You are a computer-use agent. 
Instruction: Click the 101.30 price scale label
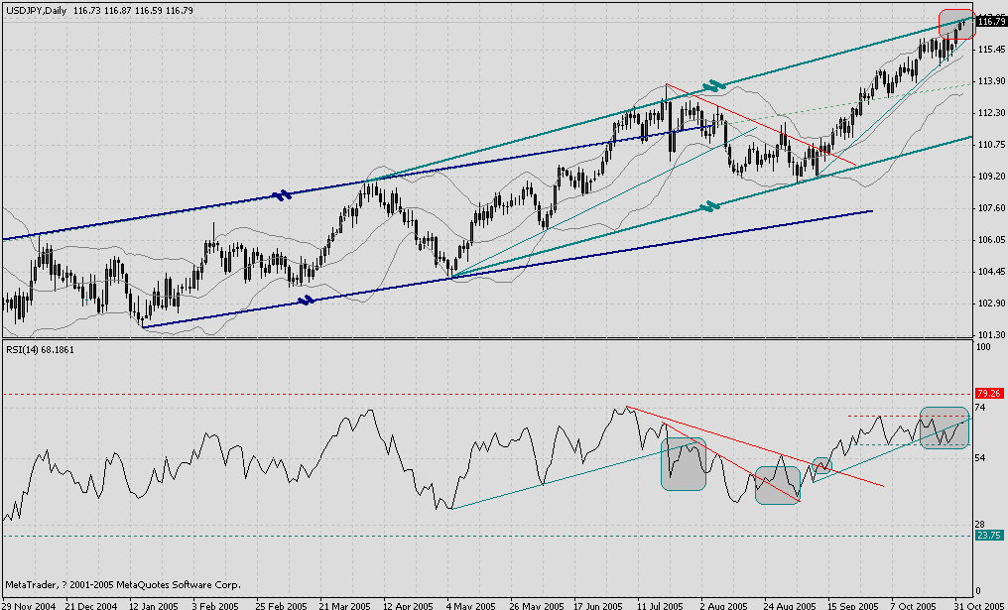pyautogui.click(x=990, y=335)
